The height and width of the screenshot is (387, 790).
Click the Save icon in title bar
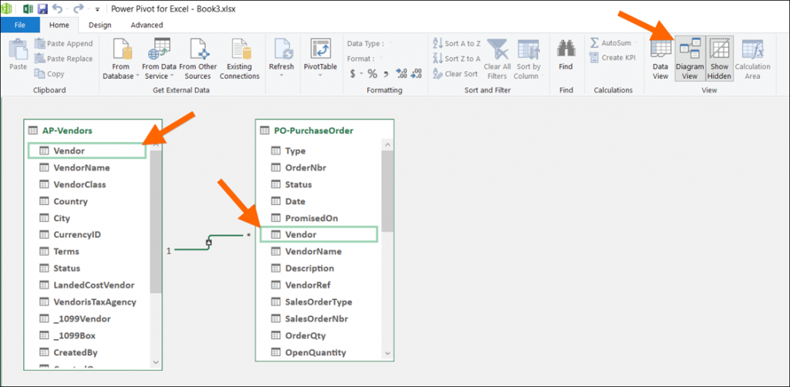coord(42,8)
